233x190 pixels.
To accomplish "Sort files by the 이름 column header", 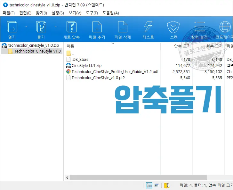I will point(70,46).
